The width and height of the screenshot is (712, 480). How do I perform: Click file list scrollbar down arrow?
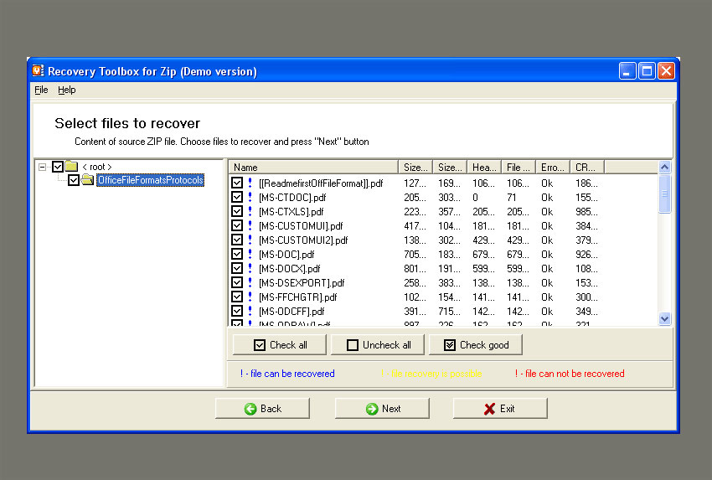click(x=665, y=319)
